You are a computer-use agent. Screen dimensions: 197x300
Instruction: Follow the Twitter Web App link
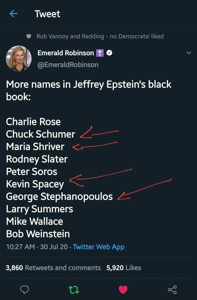(x=99, y=247)
